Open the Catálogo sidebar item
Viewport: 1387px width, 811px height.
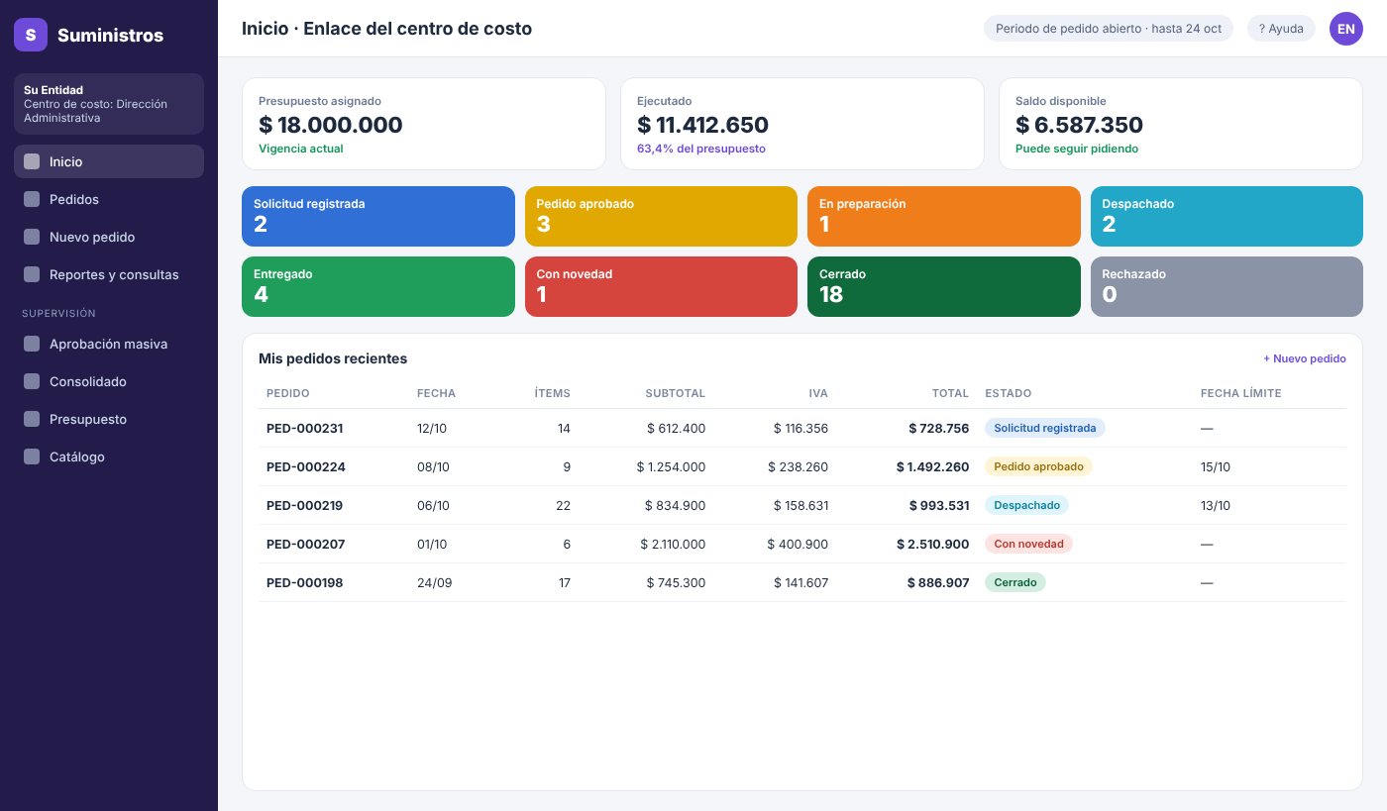click(109, 456)
